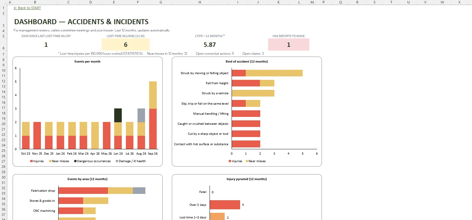This screenshot has height=220, width=472.
Task: Click the Near misses in 12 months: 12 text
Action: (167, 54)
